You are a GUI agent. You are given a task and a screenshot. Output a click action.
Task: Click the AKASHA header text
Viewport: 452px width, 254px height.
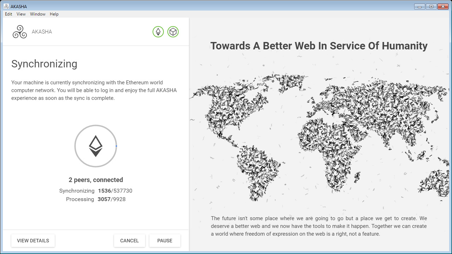pyautogui.click(x=42, y=32)
